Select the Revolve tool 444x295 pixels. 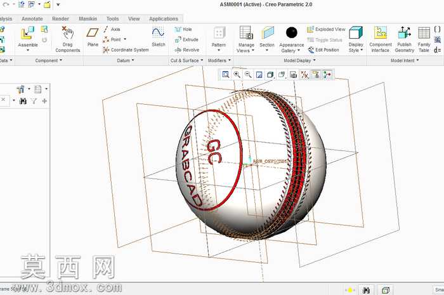click(x=187, y=50)
